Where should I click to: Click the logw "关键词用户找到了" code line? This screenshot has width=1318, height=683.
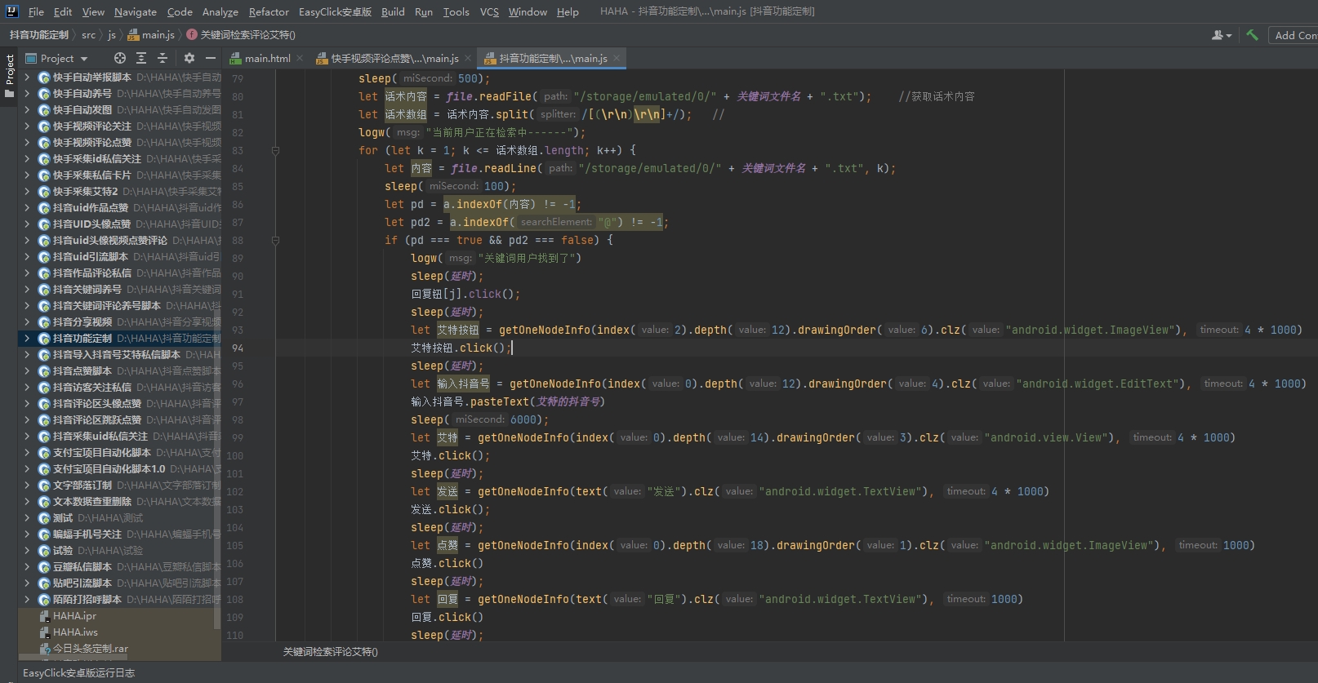point(496,259)
